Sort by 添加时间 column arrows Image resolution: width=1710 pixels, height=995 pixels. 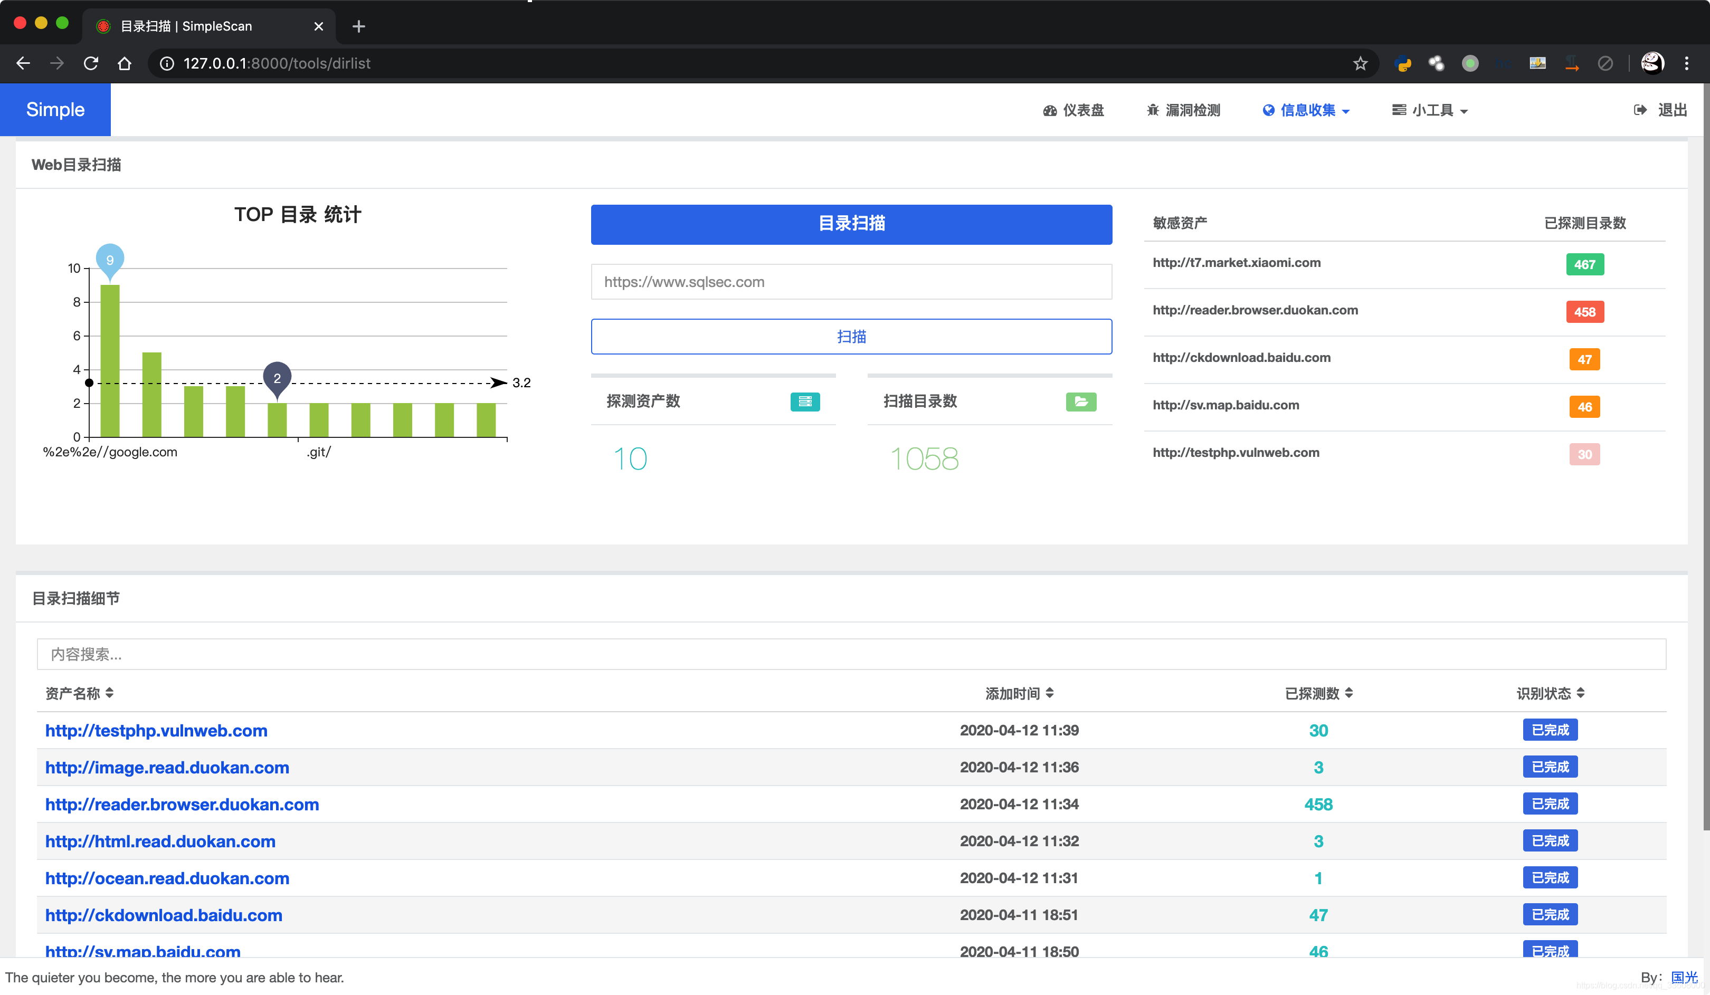1049,693
